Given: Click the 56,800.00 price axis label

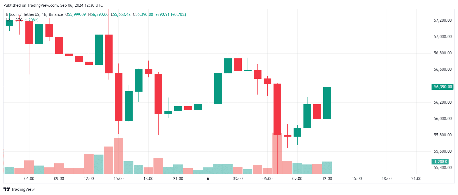Looking at the screenshot, I should coord(442,53).
